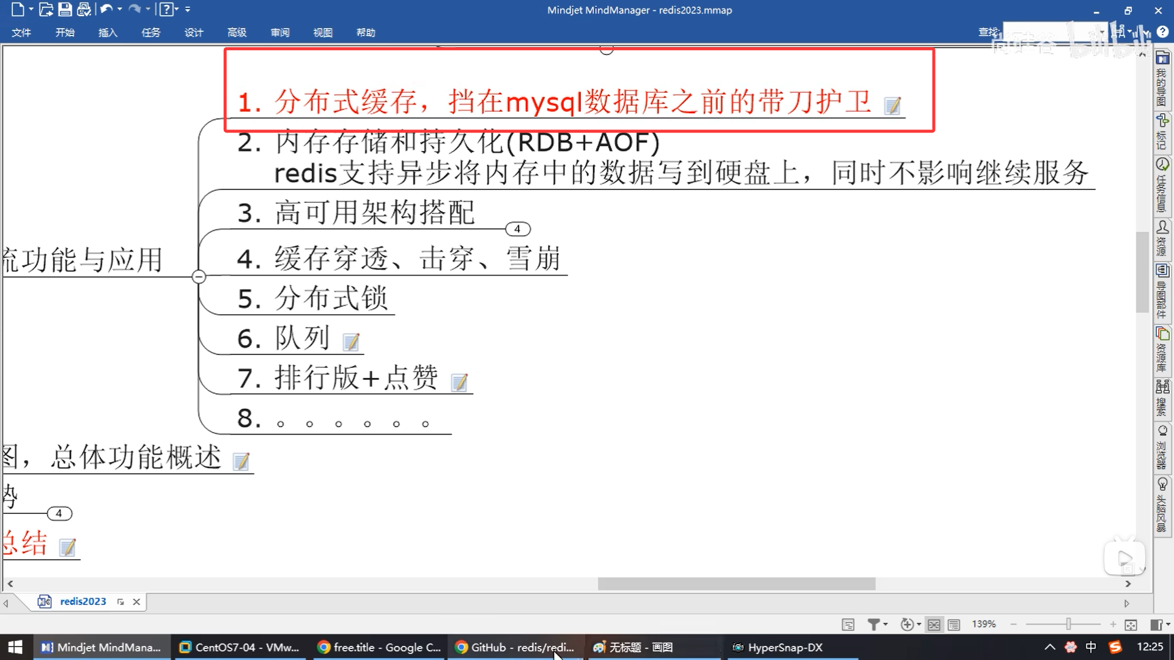Open the New document dropdown arrow

pyautogui.click(x=31, y=9)
